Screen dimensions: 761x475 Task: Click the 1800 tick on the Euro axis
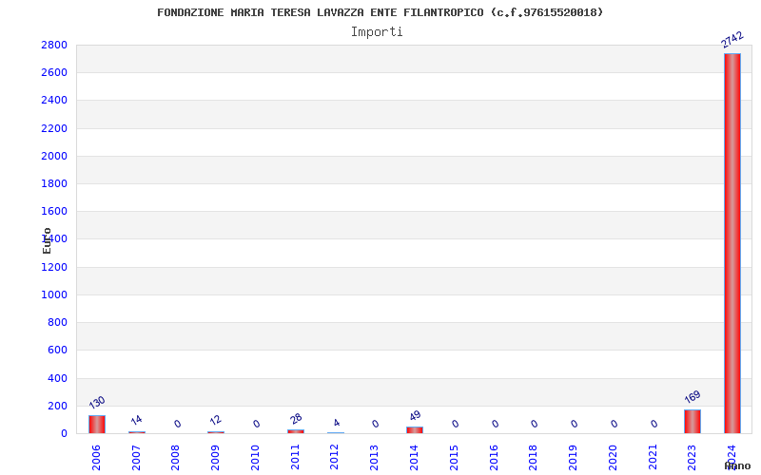tap(54, 183)
